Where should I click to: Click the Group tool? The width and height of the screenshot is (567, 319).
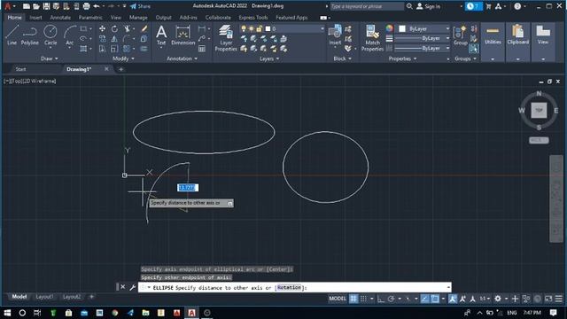[x=460, y=35]
